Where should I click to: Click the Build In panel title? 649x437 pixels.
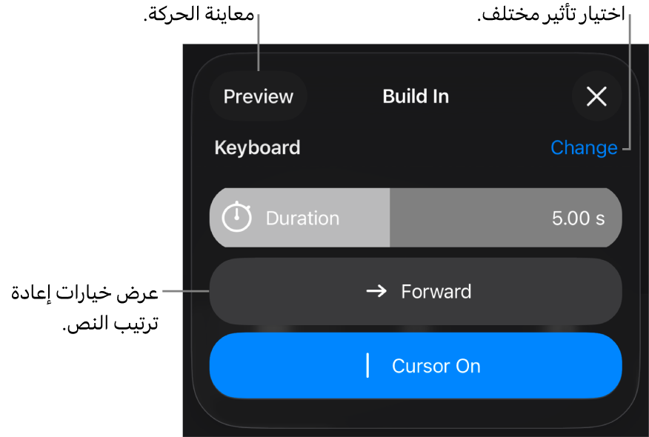(x=416, y=96)
